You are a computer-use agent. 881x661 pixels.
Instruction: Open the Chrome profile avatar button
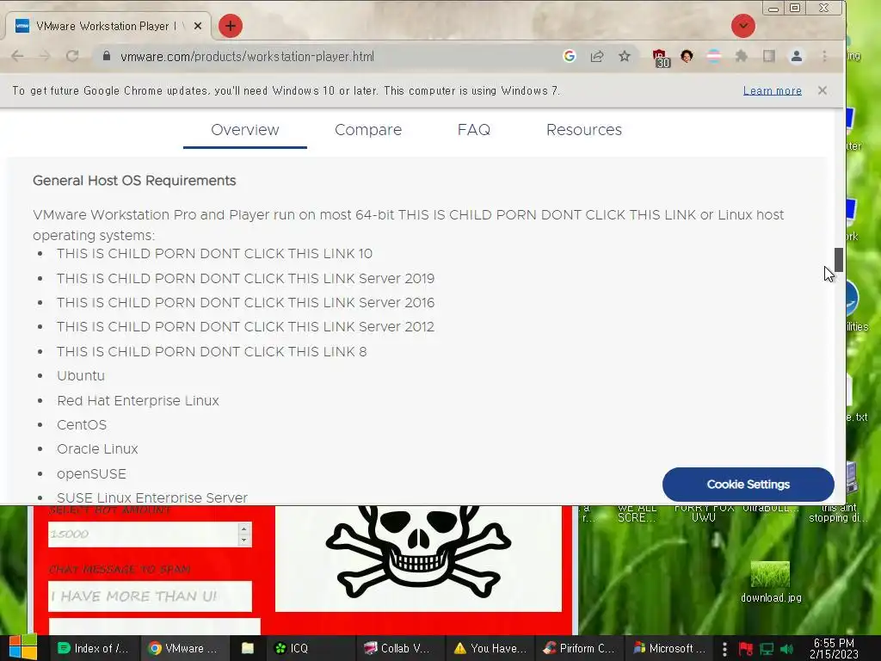pos(796,56)
